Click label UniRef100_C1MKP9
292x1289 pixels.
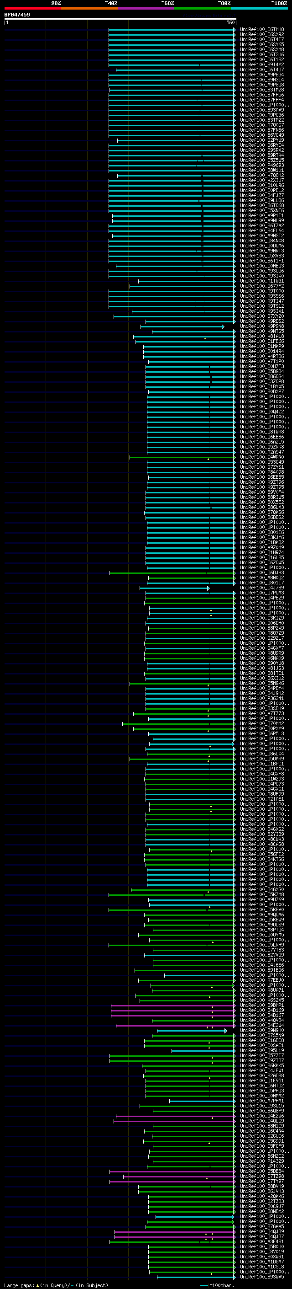pos(262,346)
